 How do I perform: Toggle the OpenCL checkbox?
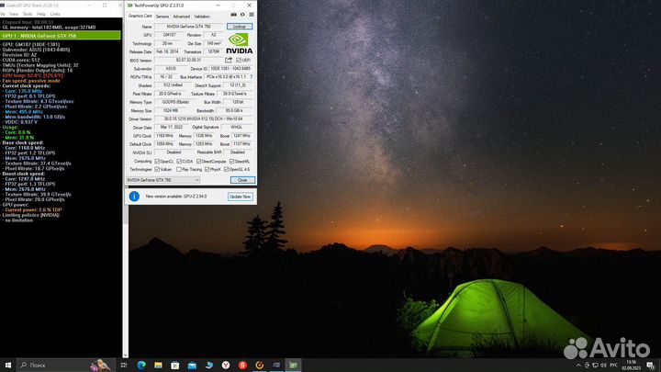(157, 161)
